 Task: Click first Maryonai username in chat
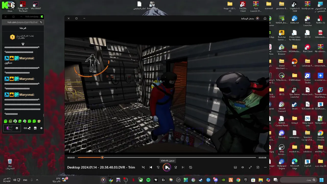pyautogui.click(x=27, y=58)
